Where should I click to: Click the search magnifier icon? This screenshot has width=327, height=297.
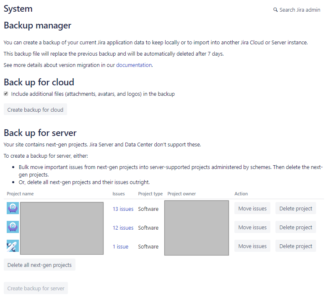tap(275, 10)
